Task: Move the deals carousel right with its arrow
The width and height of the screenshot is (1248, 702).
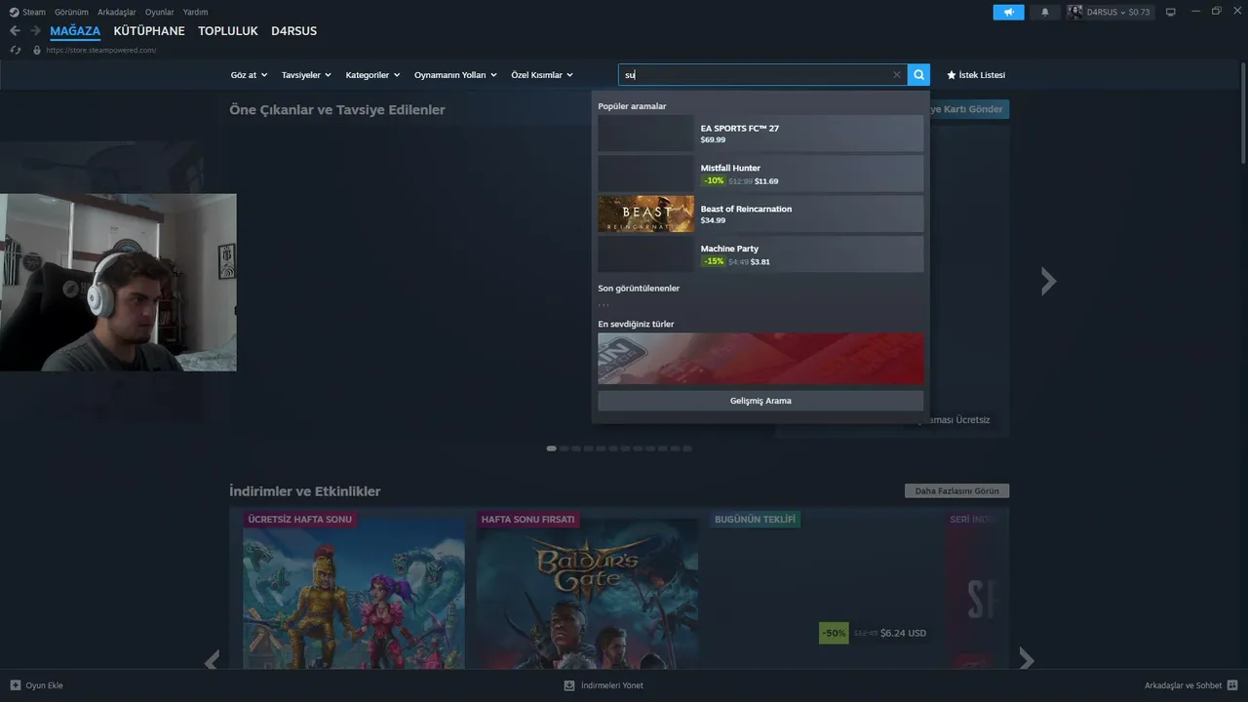Action: [1026, 661]
